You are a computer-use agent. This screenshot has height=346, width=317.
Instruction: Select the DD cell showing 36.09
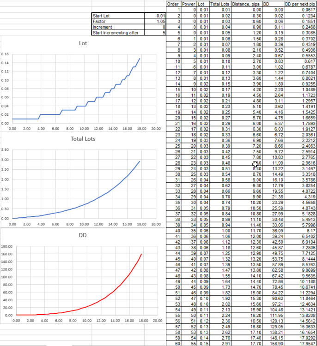pos(273,231)
